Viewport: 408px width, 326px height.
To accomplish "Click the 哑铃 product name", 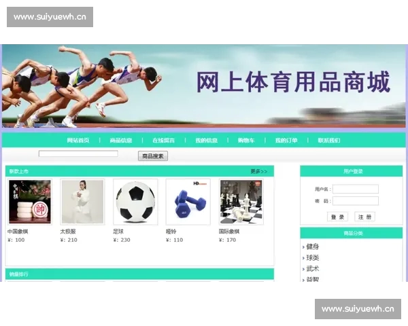I will [171, 232].
